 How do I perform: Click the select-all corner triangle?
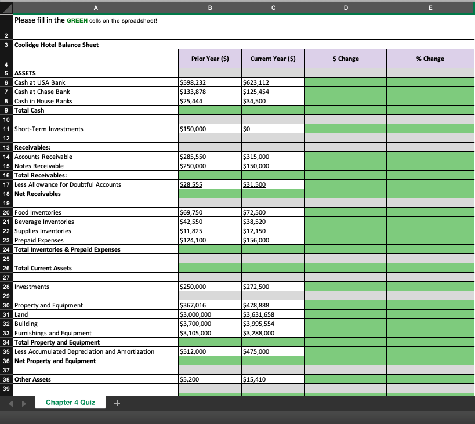[x=6, y=8]
